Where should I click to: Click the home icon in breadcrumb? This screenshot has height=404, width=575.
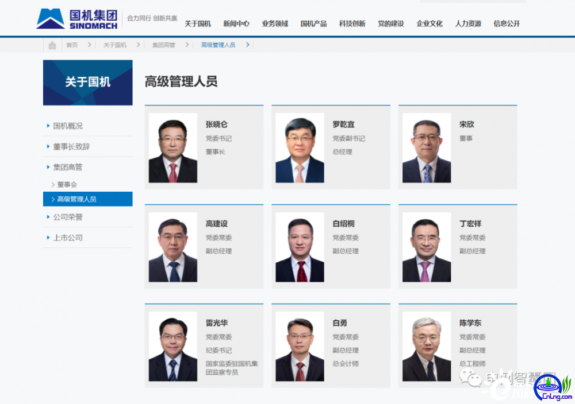click(52, 45)
